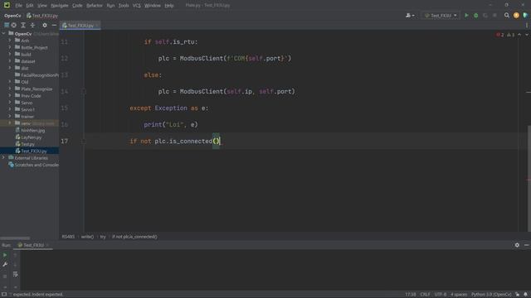This screenshot has height=298, width=531.
Task: Open run settings wrench icon
Action: (5, 264)
